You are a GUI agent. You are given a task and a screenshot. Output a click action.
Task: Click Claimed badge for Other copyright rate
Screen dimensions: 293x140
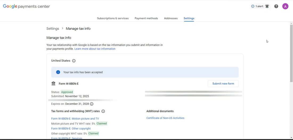(x=93, y=133)
